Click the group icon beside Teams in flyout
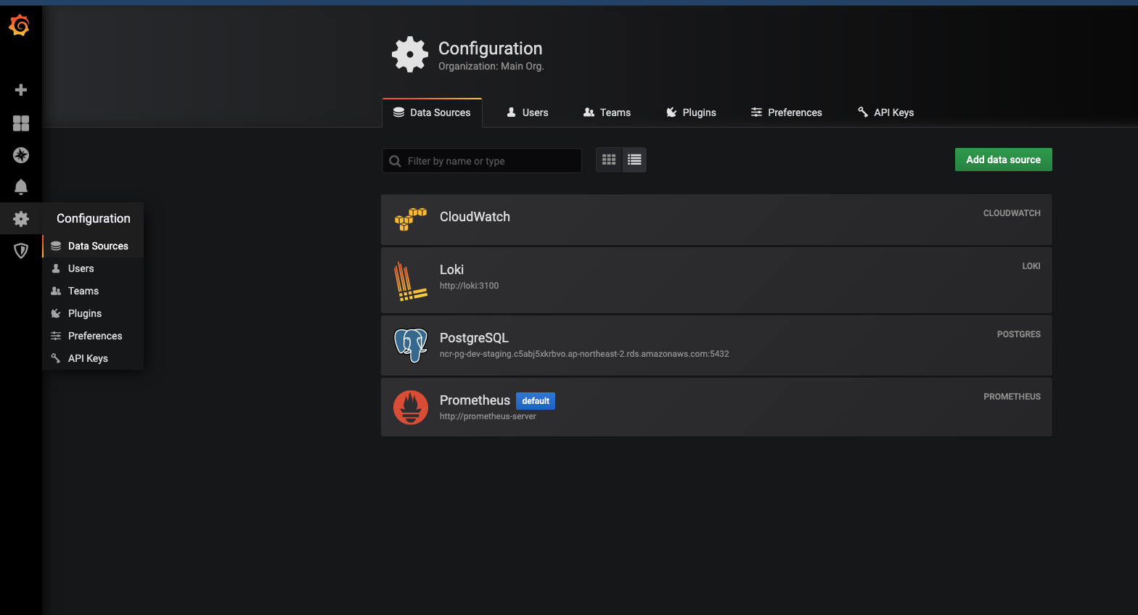 coord(56,291)
